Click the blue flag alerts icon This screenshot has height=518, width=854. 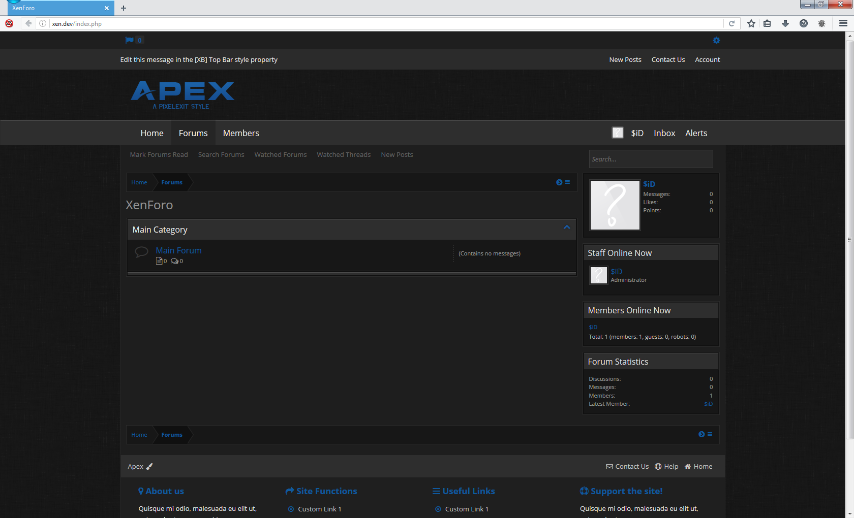130,40
